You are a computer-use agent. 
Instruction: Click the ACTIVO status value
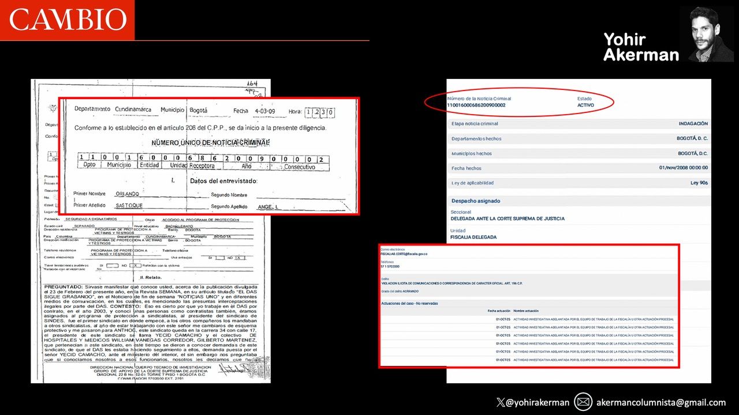(x=585, y=105)
